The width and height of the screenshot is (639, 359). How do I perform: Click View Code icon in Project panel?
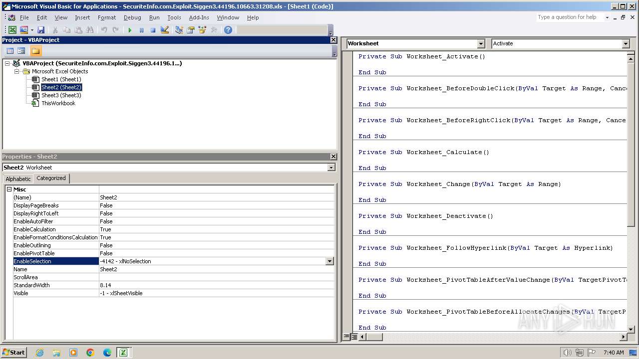click(10, 51)
